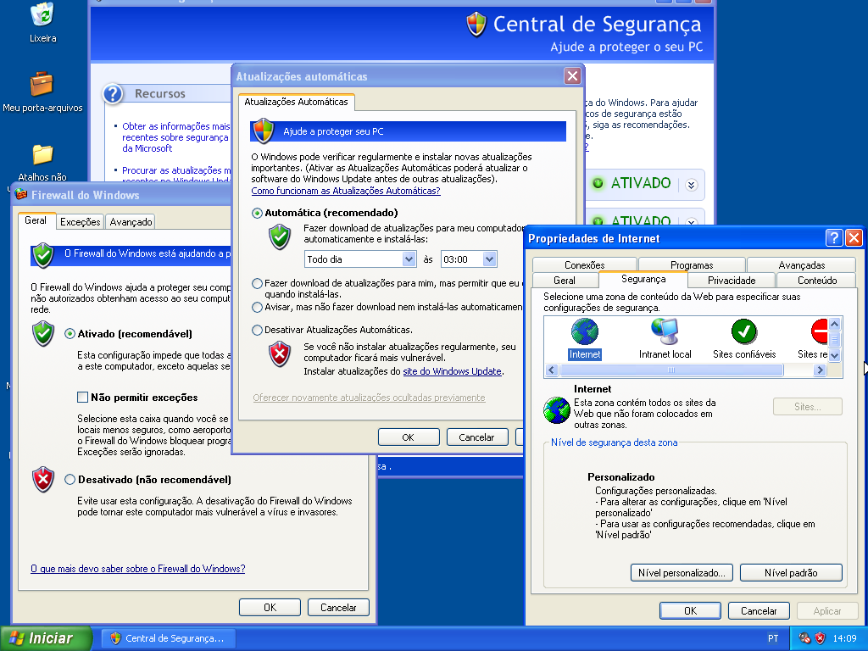This screenshot has height=651, width=868.
Task: Click OK in Atualizações automáticas dialog
Action: (409, 437)
